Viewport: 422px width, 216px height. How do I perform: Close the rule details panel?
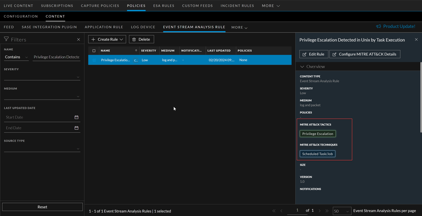click(x=416, y=40)
